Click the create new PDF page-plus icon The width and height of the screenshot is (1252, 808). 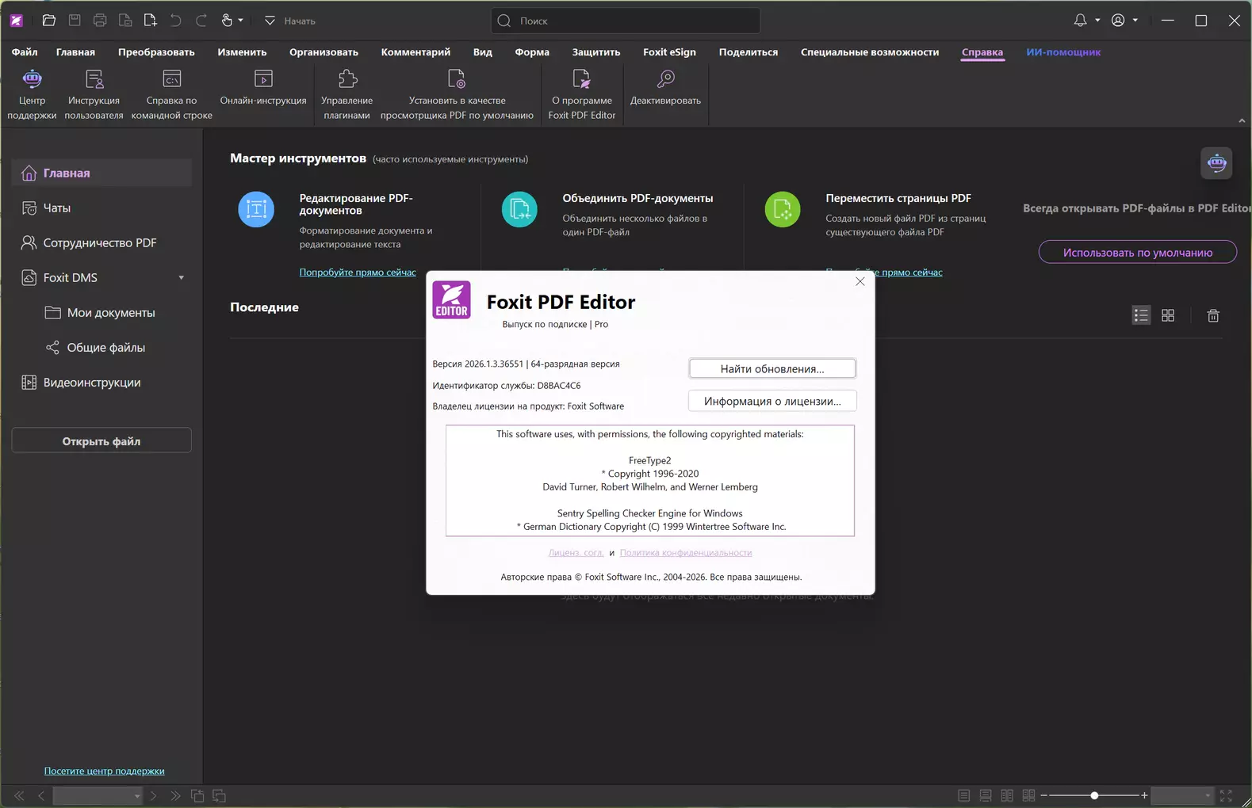(151, 21)
